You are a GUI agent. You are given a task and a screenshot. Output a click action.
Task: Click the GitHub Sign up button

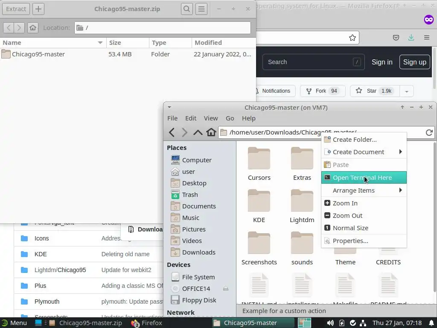[415, 62]
